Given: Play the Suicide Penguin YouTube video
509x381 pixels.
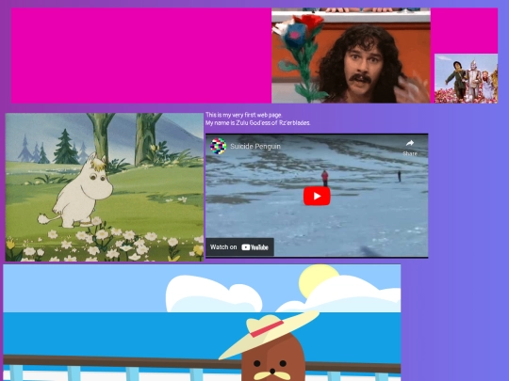Looking at the screenshot, I should pos(317,196).
